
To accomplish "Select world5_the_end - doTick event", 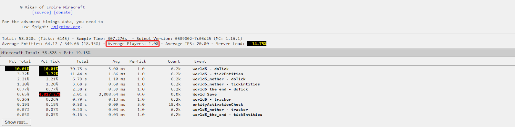I will [220, 89].
